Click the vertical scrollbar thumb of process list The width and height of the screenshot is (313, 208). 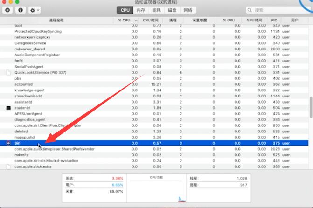pos(311,107)
